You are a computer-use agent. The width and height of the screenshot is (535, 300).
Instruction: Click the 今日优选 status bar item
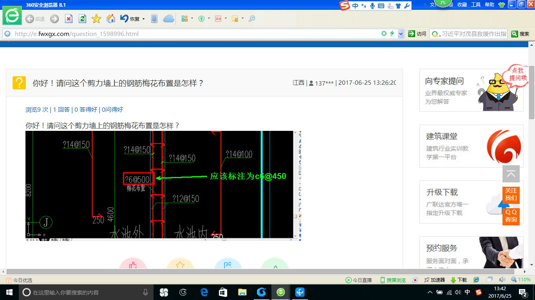coord(19,280)
